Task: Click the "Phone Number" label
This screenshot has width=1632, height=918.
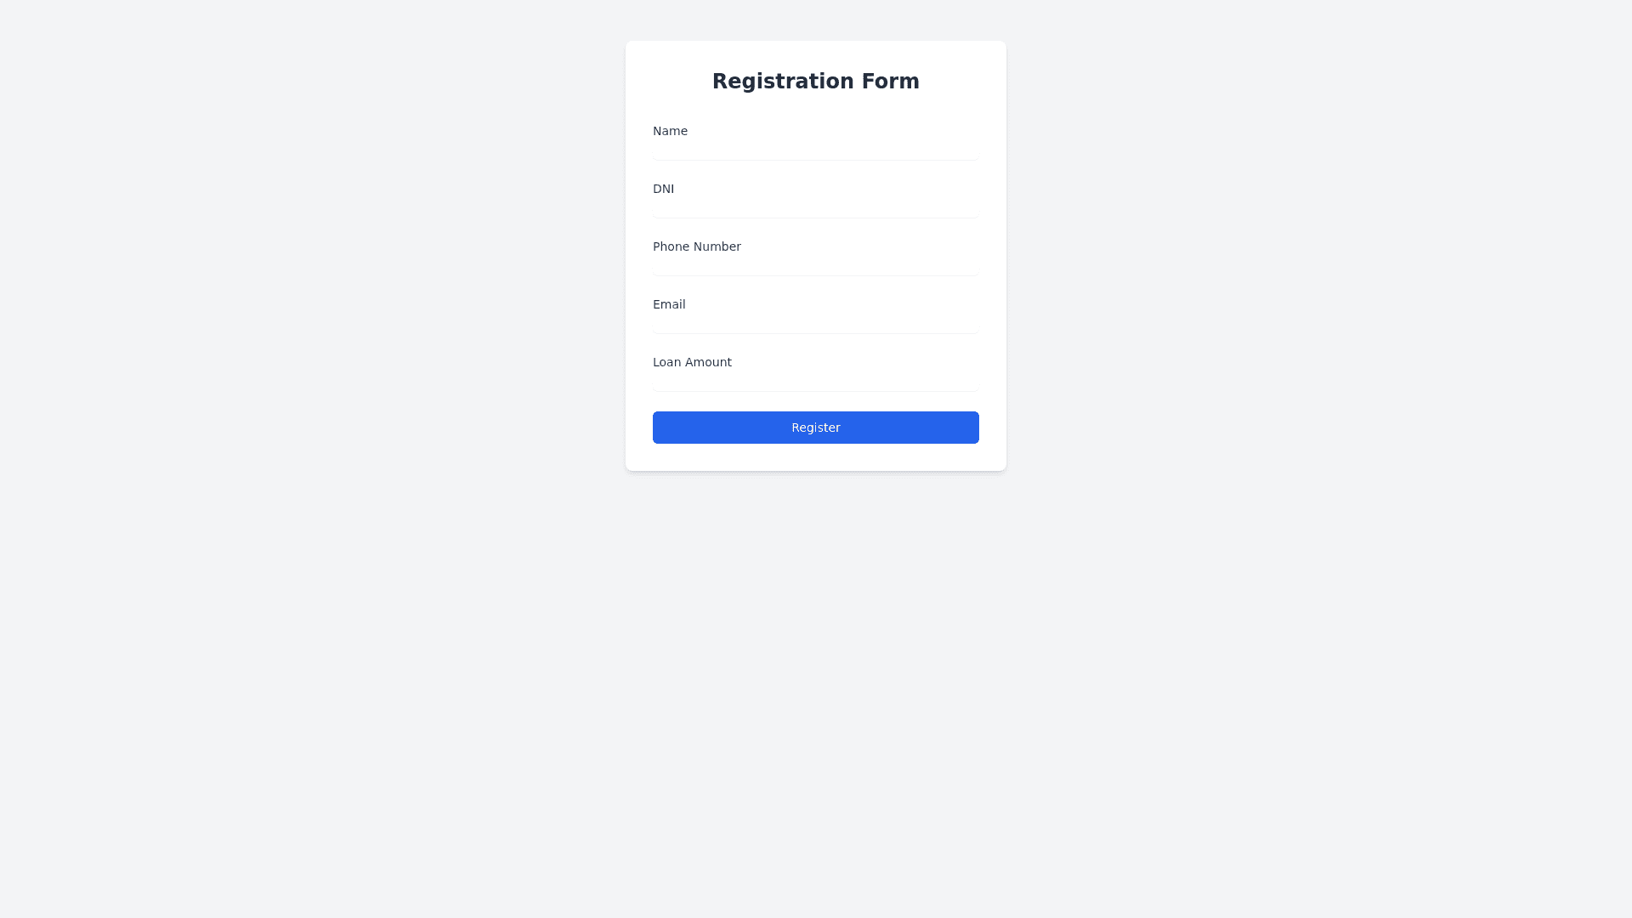Action: 696,246
